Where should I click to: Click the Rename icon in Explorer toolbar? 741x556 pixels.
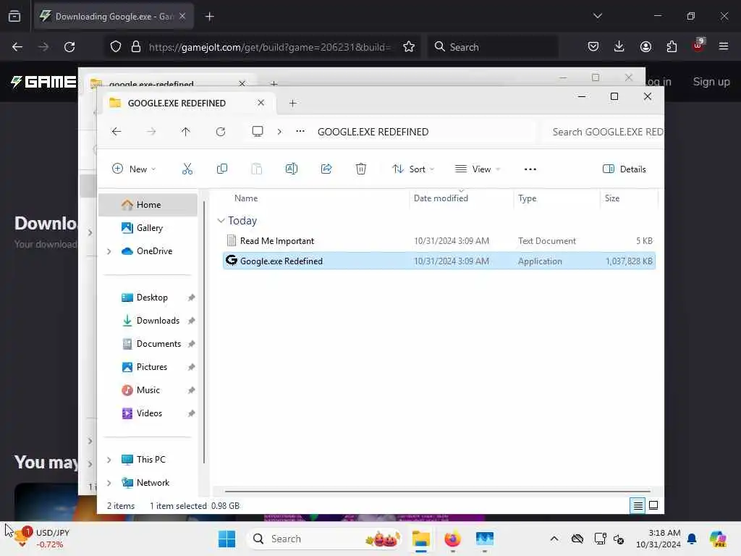tap(292, 169)
